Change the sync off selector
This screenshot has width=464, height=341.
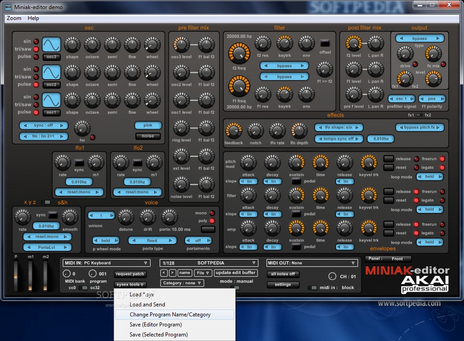(44, 125)
